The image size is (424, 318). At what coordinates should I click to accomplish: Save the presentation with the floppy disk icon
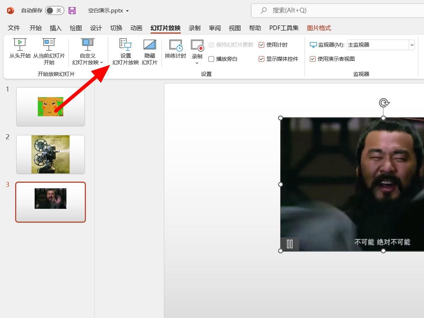[x=72, y=11]
